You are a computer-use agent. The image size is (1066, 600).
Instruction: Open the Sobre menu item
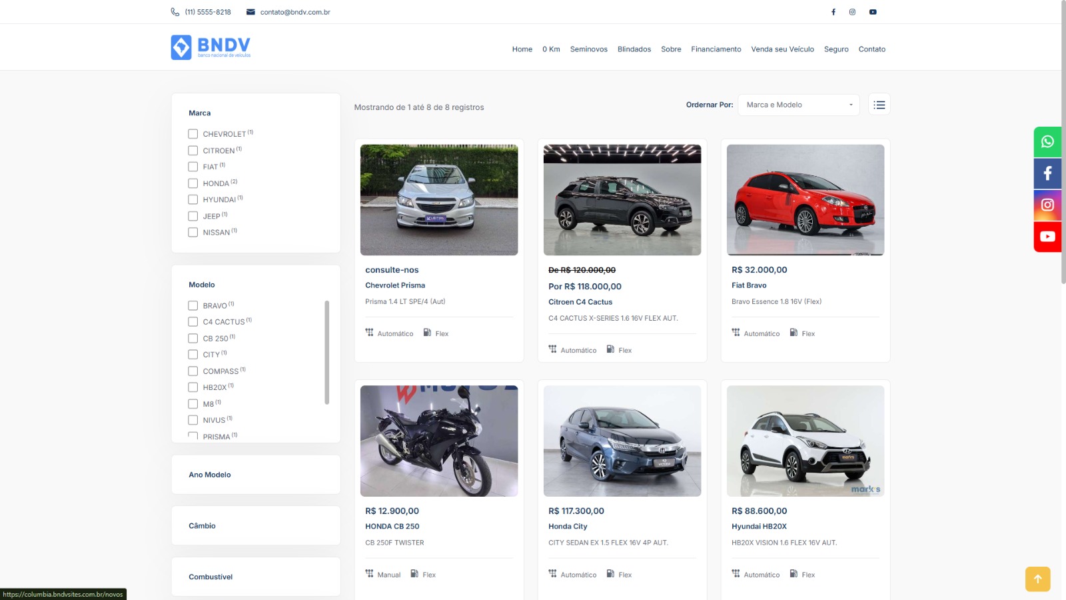tap(671, 49)
